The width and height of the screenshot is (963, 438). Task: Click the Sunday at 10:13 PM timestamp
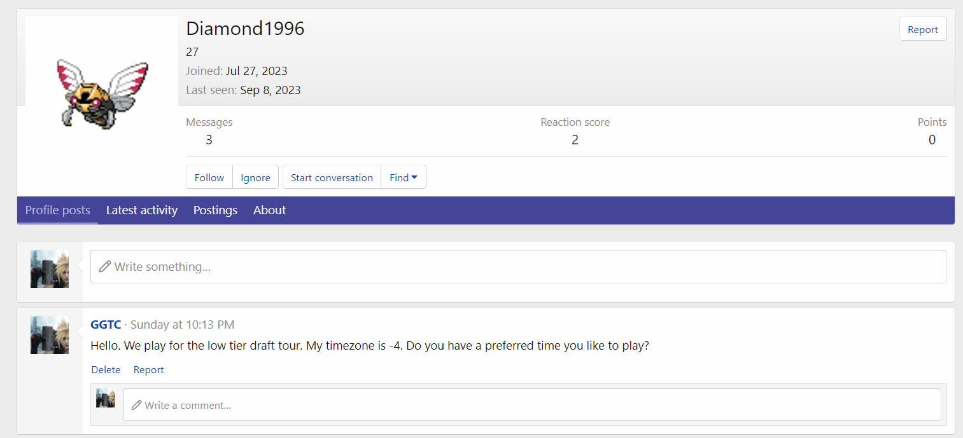[x=182, y=325]
